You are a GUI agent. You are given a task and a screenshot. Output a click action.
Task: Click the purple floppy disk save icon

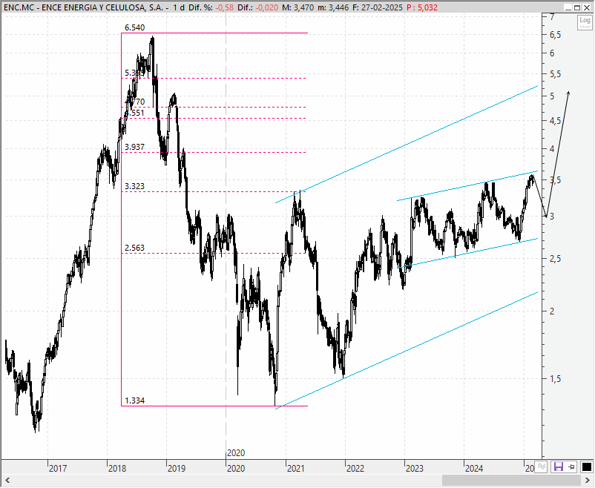click(558, 466)
